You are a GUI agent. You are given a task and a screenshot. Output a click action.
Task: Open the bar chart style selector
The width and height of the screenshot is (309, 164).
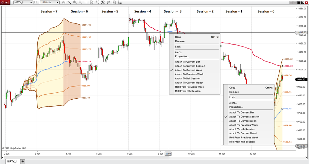point(64,2)
